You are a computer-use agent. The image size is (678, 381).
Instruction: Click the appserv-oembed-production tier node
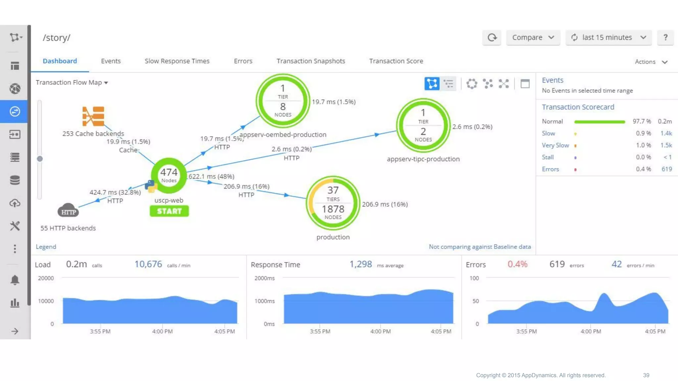(283, 101)
